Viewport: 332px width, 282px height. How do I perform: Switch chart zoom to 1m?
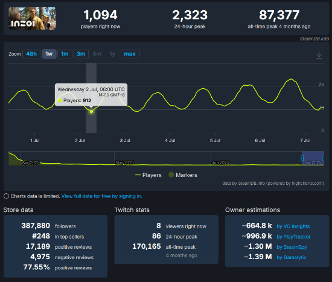point(65,54)
